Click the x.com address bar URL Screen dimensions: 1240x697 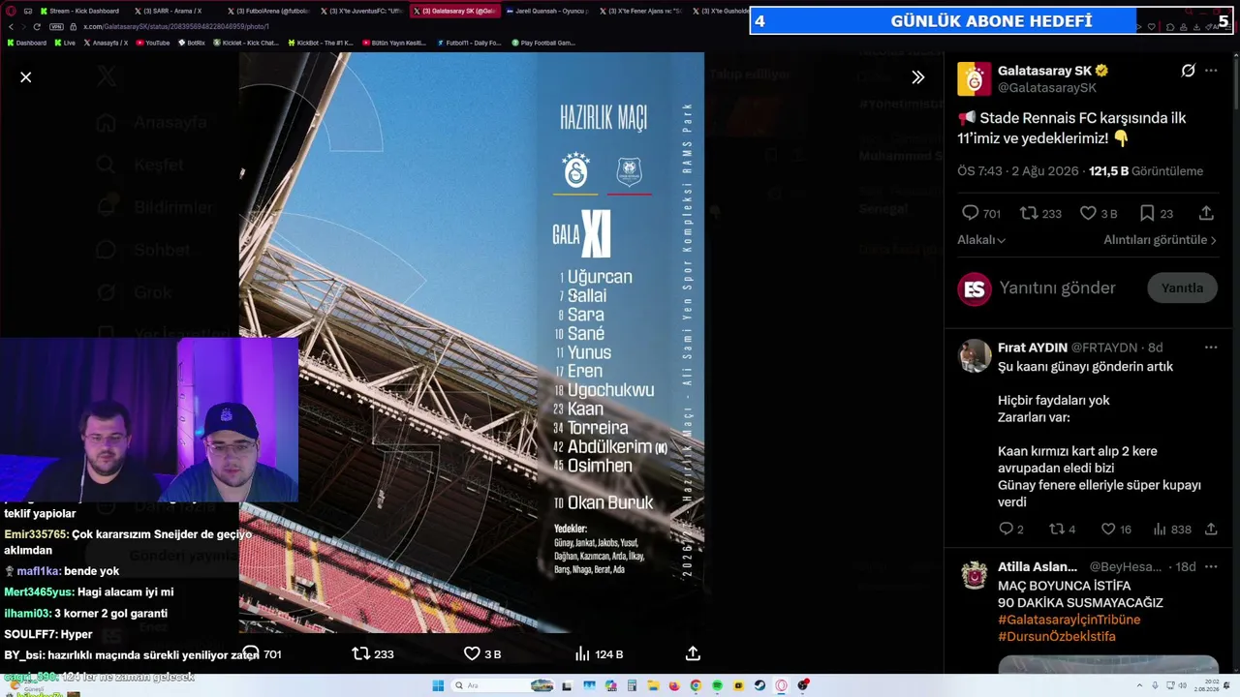[x=175, y=27]
